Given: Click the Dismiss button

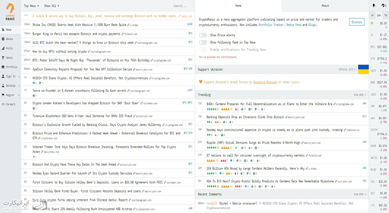Looking at the screenshot, I should click(357, 22).
